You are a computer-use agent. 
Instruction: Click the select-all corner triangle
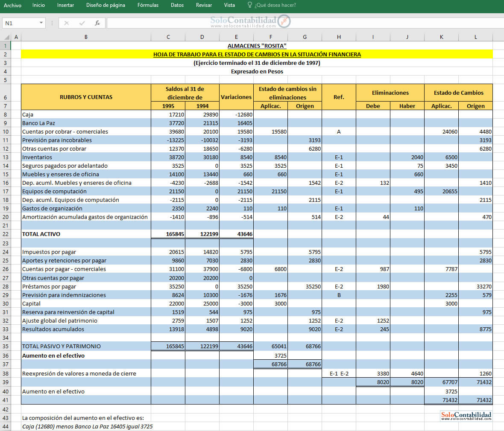7,37
